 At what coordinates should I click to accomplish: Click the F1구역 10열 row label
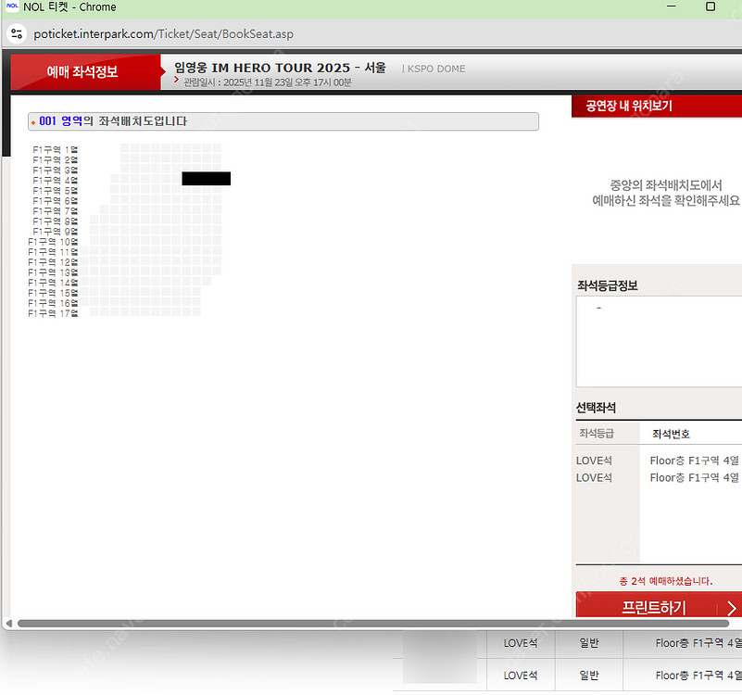click(53, 242)
